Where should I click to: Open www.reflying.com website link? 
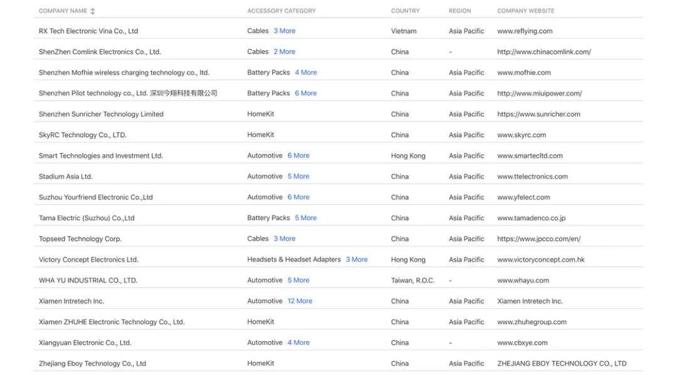(525, 31)
